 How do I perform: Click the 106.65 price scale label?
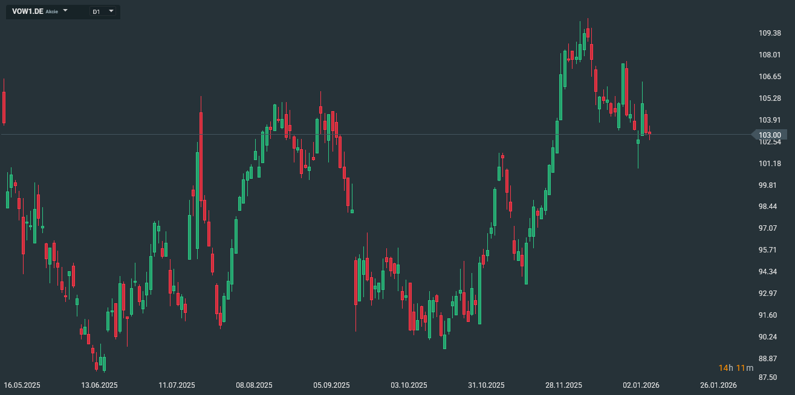click(770, 77)
